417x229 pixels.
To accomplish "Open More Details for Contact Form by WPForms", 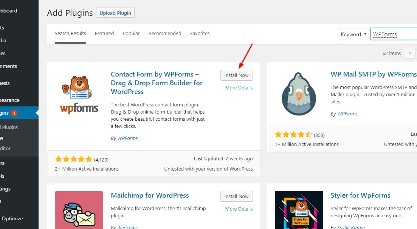I will click(239, 88).
